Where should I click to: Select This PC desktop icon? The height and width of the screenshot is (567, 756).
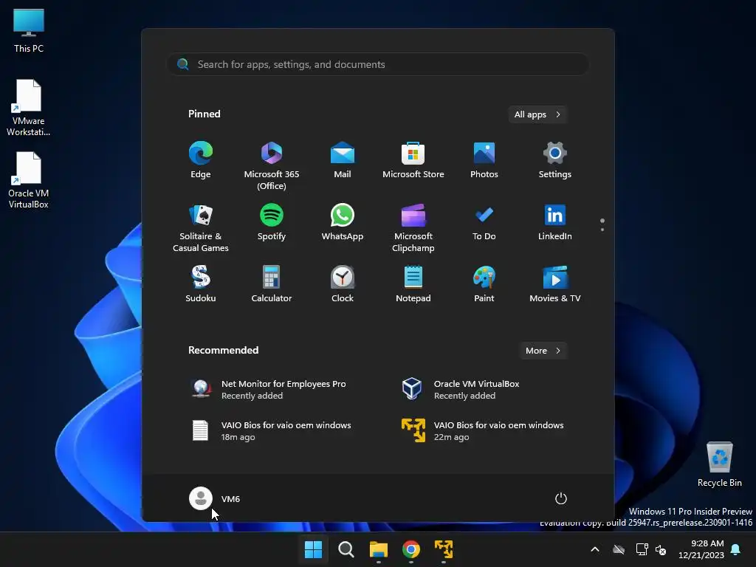pos(29,30)
